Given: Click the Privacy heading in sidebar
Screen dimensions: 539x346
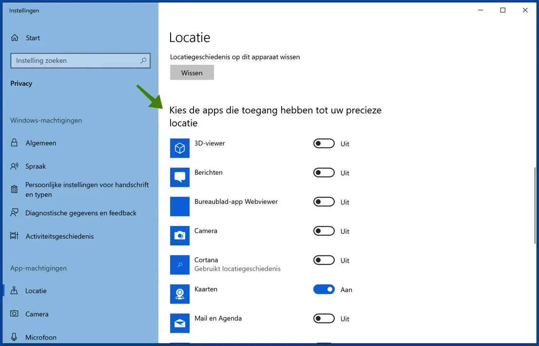Looking at the screenshot, I should 21,83.
